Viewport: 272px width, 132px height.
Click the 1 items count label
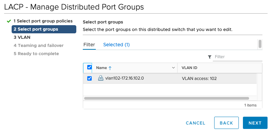tap(250, 105)
